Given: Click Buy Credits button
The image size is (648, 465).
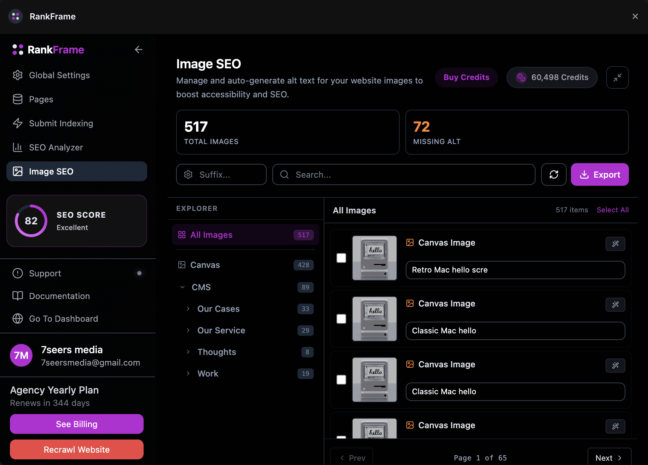Looking at the screenshot, I should [466, 77].
